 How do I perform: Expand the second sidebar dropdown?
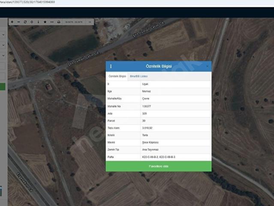coord(3,45)
